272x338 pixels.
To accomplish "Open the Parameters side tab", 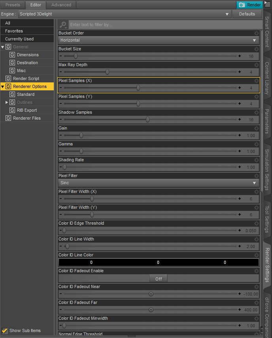I will pyautogui.click(x=267, y=121).
